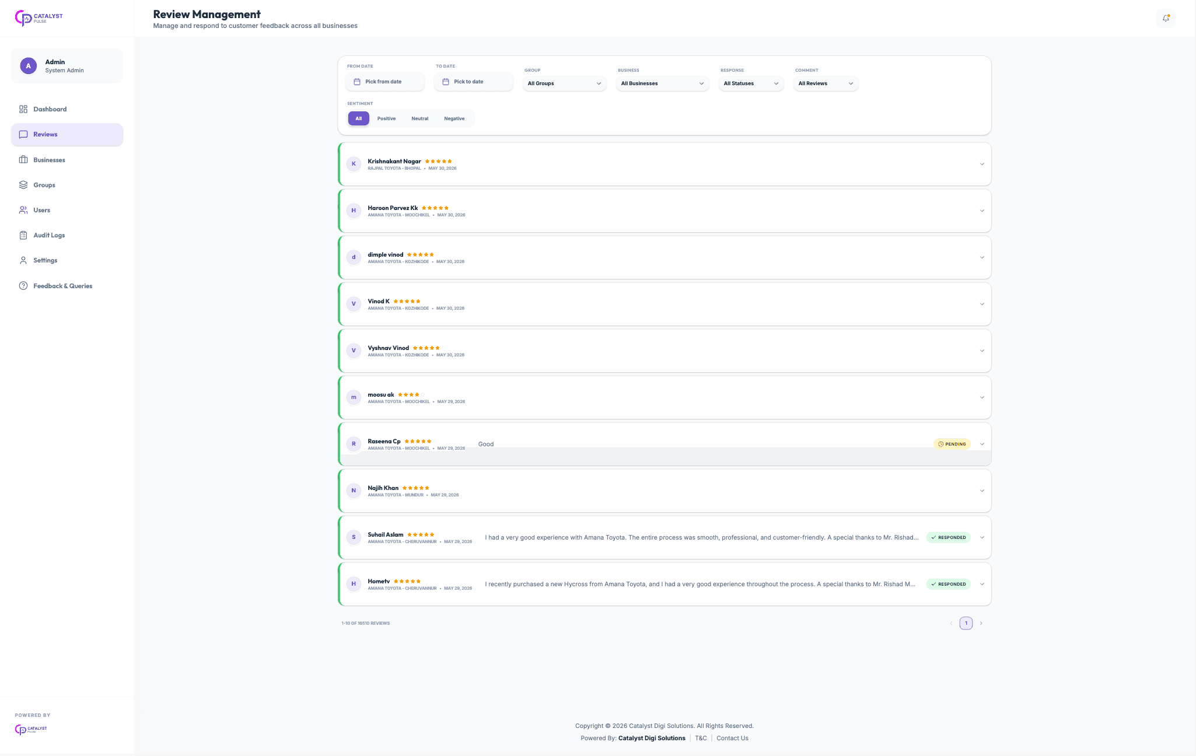Click the Hometv reviewer name

pos(379,581)
